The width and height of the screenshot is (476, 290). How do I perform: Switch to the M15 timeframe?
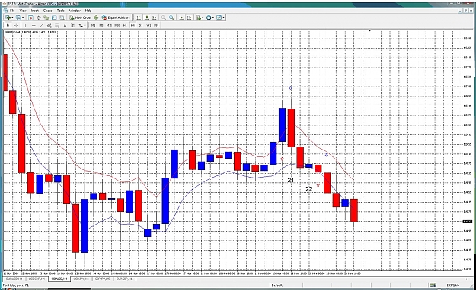(109, 25)
